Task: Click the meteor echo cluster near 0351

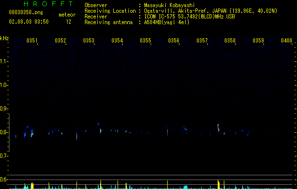Action: [x=32, y=133]
